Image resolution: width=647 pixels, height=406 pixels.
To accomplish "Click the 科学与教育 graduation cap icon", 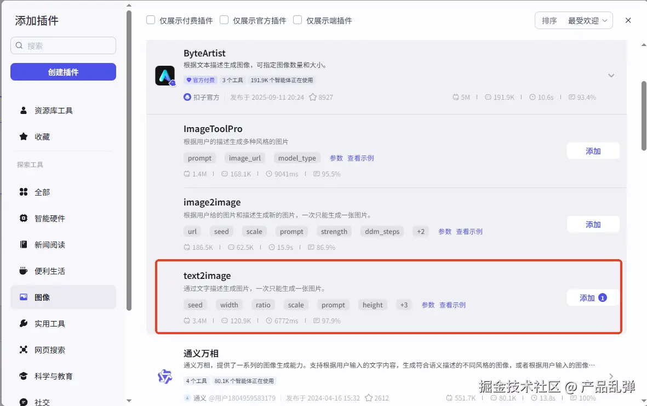I will 24,376.
